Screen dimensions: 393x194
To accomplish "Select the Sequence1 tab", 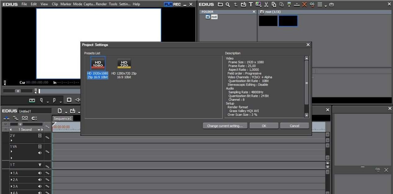I will (x=63, y=119).
